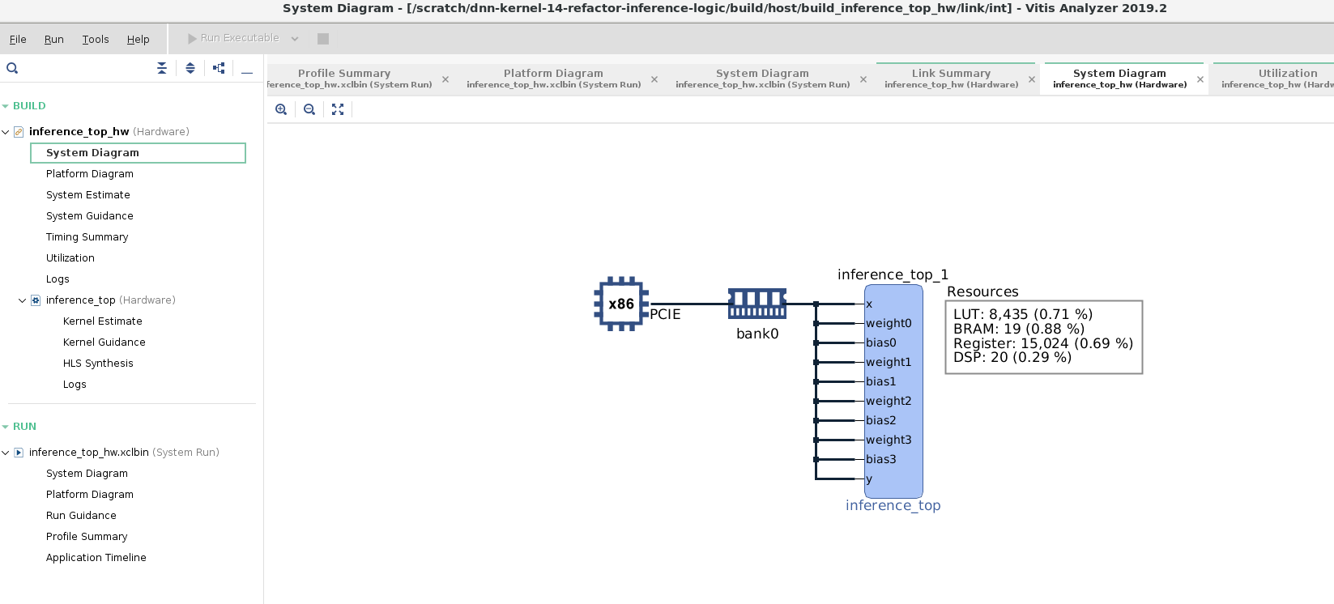Select the bank0 memory icon
Viewport: 1334px width, 604px height.
757,304
